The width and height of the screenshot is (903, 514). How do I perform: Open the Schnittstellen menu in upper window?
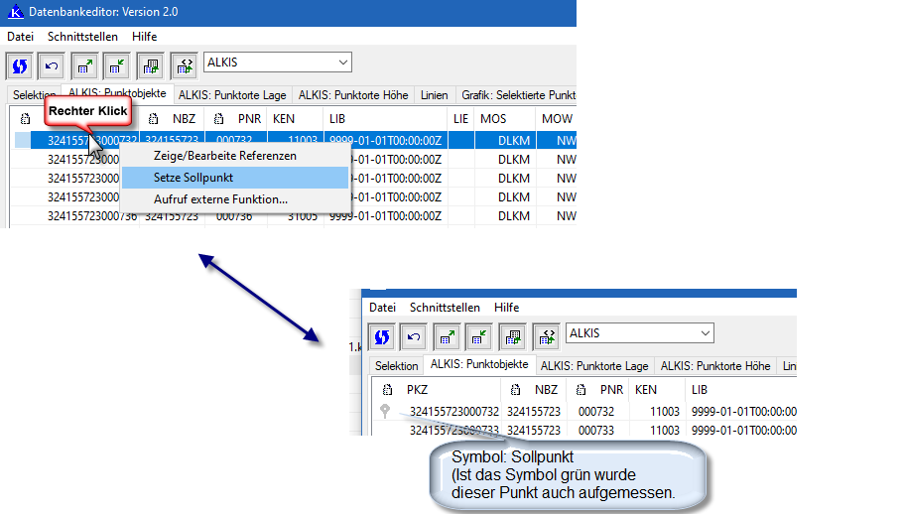(x=82, y=37)
